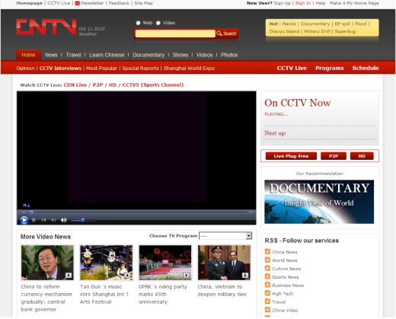Open the Documentary recommendation banner
The width and height of the screenshot is (396, 319).
pos(319,202)
